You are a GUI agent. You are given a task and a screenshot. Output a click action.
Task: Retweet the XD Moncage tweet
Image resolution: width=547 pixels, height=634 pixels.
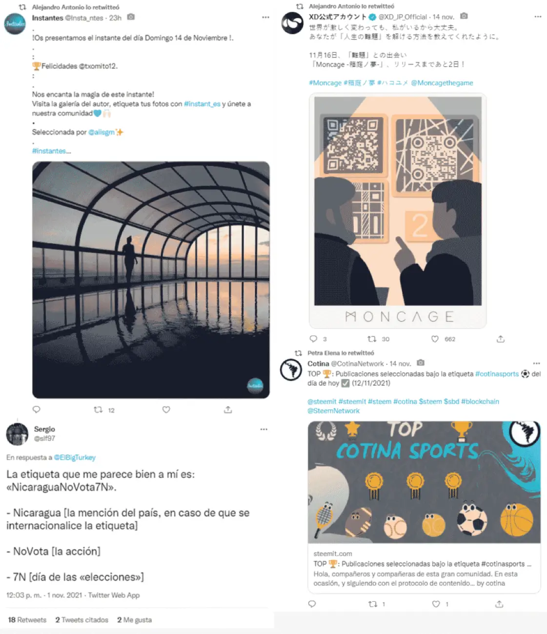[372, 339]
